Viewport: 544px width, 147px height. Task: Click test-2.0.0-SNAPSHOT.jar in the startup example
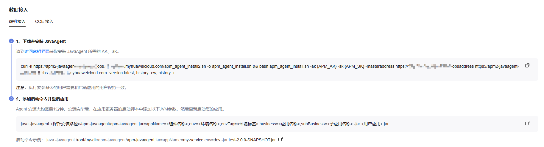tap(252, 140)
